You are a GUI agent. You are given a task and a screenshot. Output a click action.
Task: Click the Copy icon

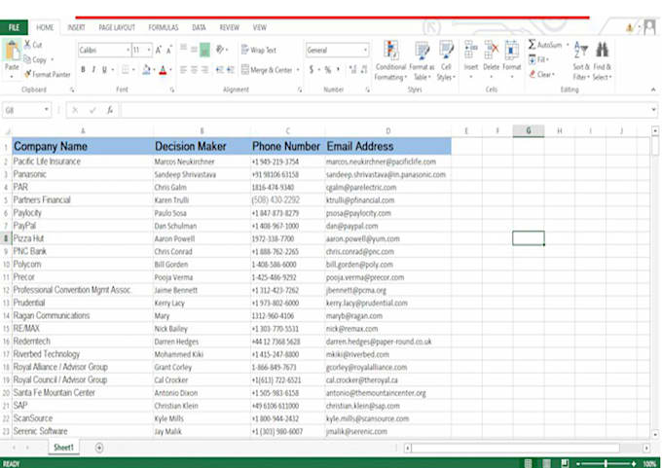point(27,59)
